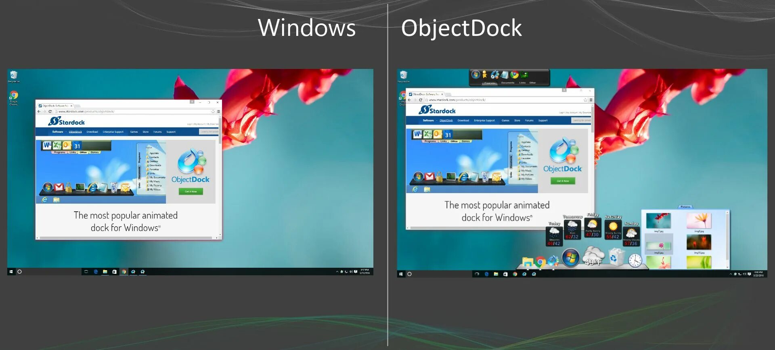Viewport: 775px width, 350px height.
Task: Open Edge on ObjectDock-side taskbar
Action: click(486, 274)
